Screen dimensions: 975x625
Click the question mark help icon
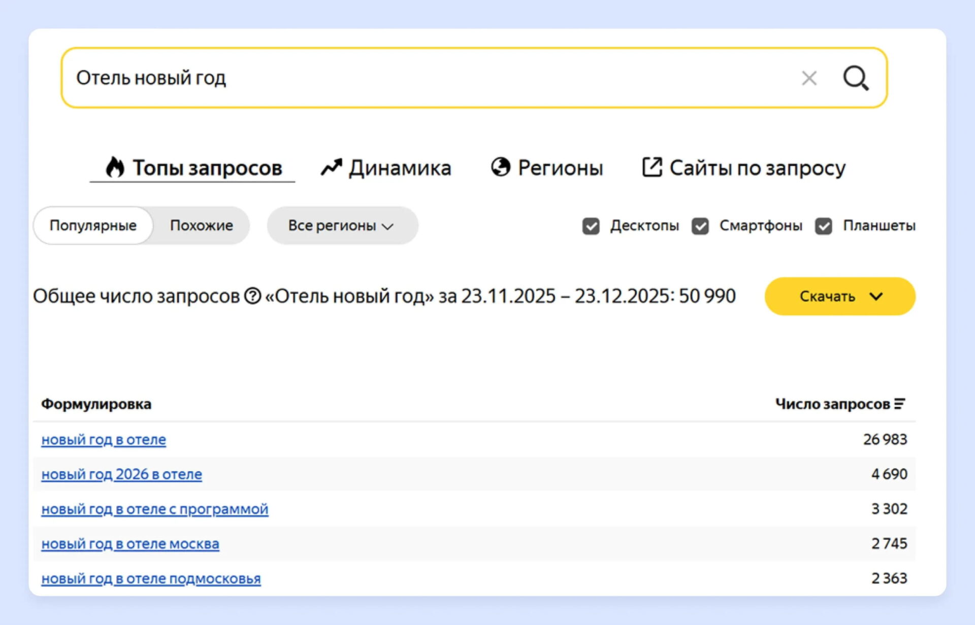[x=252, y=296]
